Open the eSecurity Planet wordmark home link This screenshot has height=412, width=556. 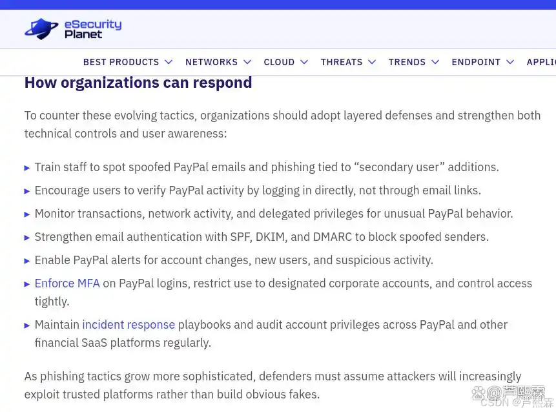93,29
